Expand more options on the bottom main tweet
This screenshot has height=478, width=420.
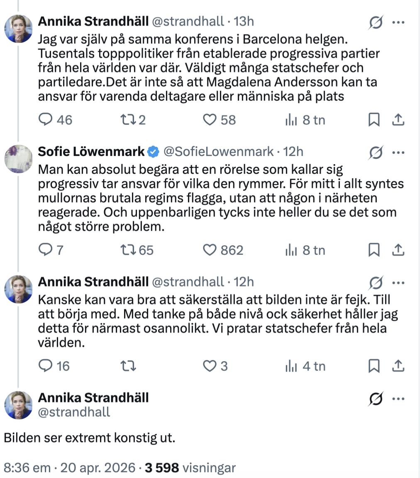click(x=398, y=399)
